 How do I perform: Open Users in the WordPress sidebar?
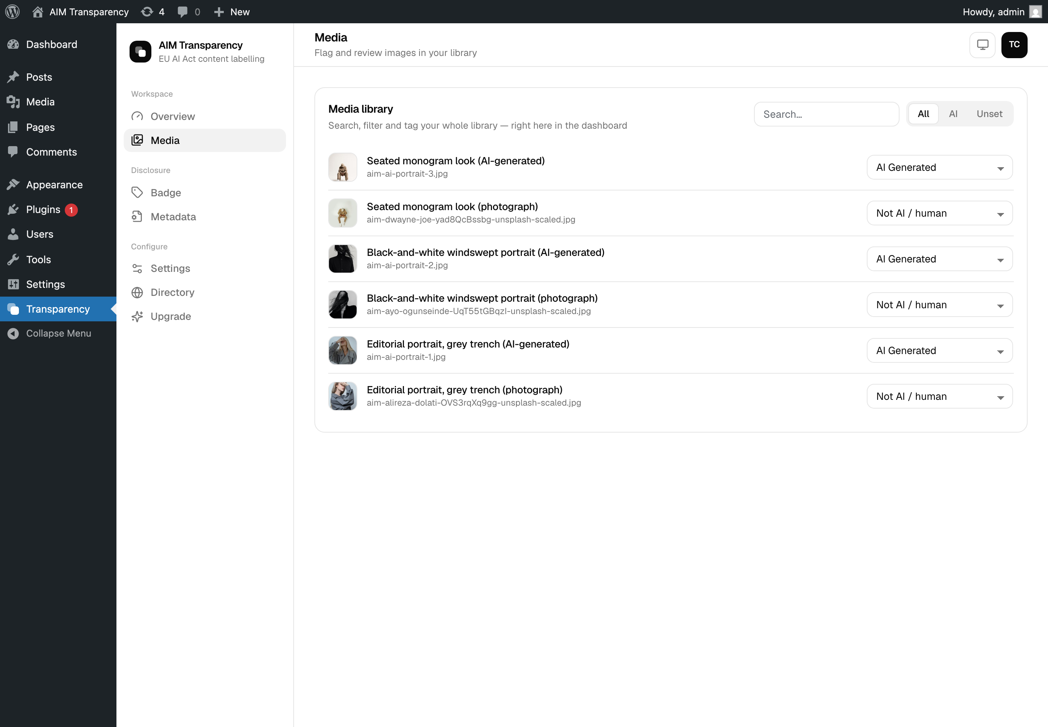(58, 234)
